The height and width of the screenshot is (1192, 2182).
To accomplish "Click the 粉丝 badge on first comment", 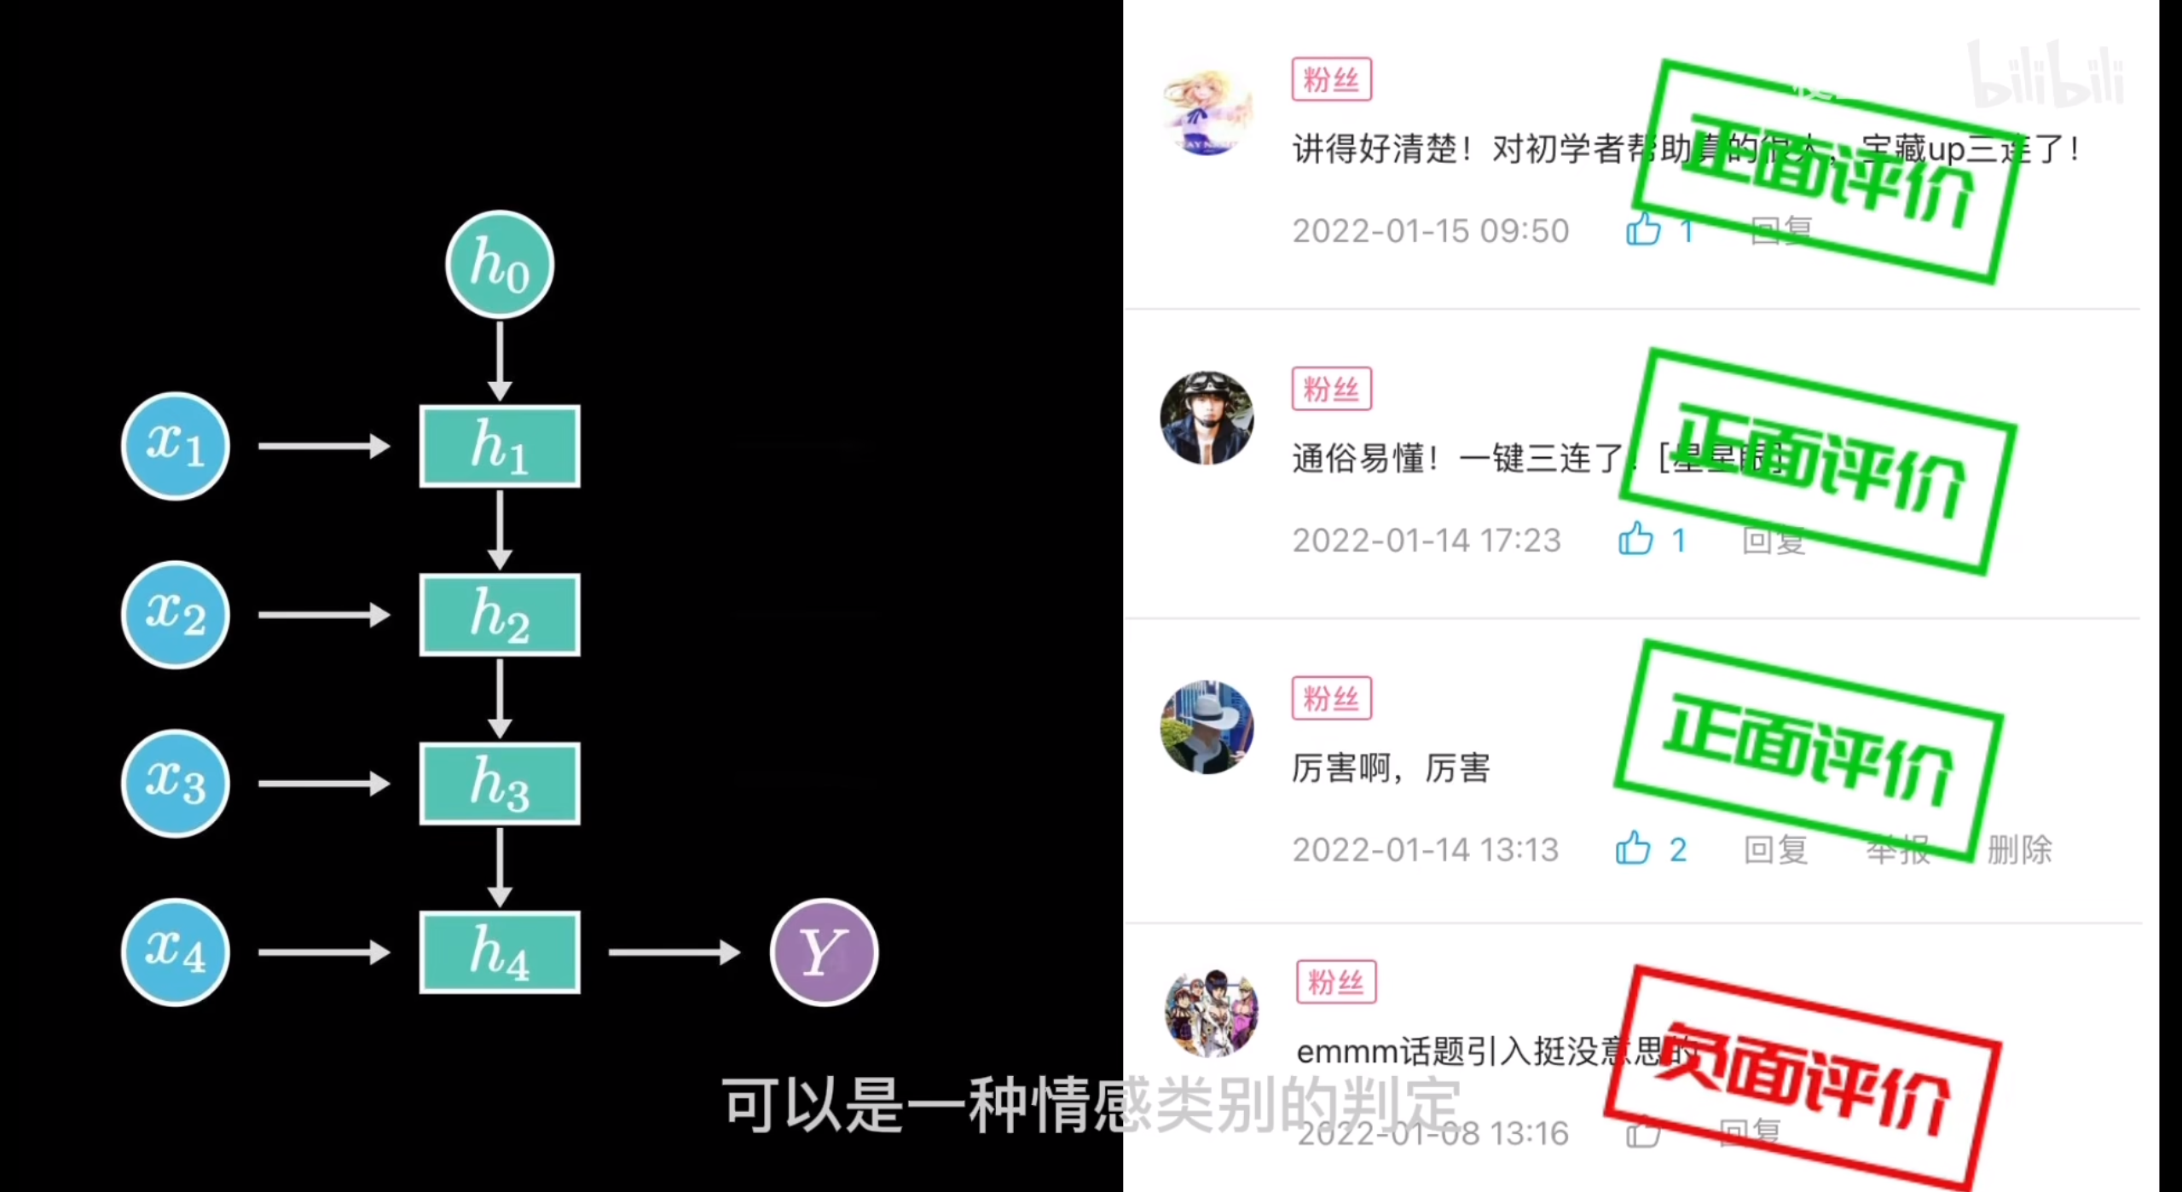I will coord(1331,79).
